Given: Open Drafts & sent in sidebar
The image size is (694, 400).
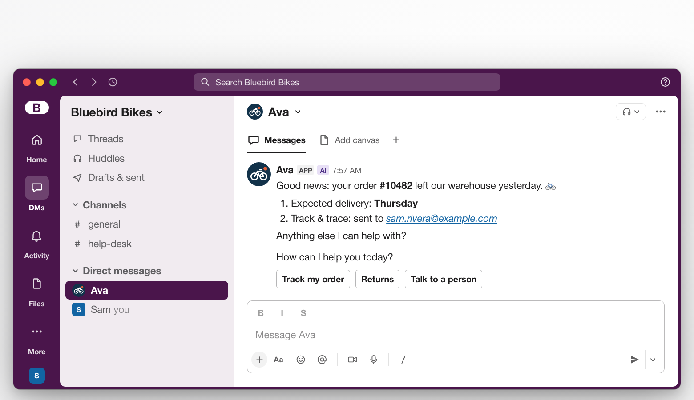Looking at the screenshot, I should click(147, 178).
